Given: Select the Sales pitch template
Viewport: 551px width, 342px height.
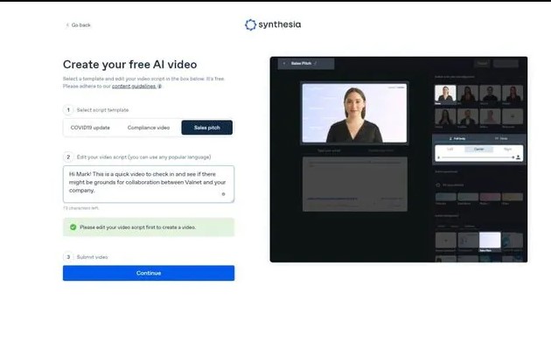Looking at the screenshot, I should coord(207,128).
